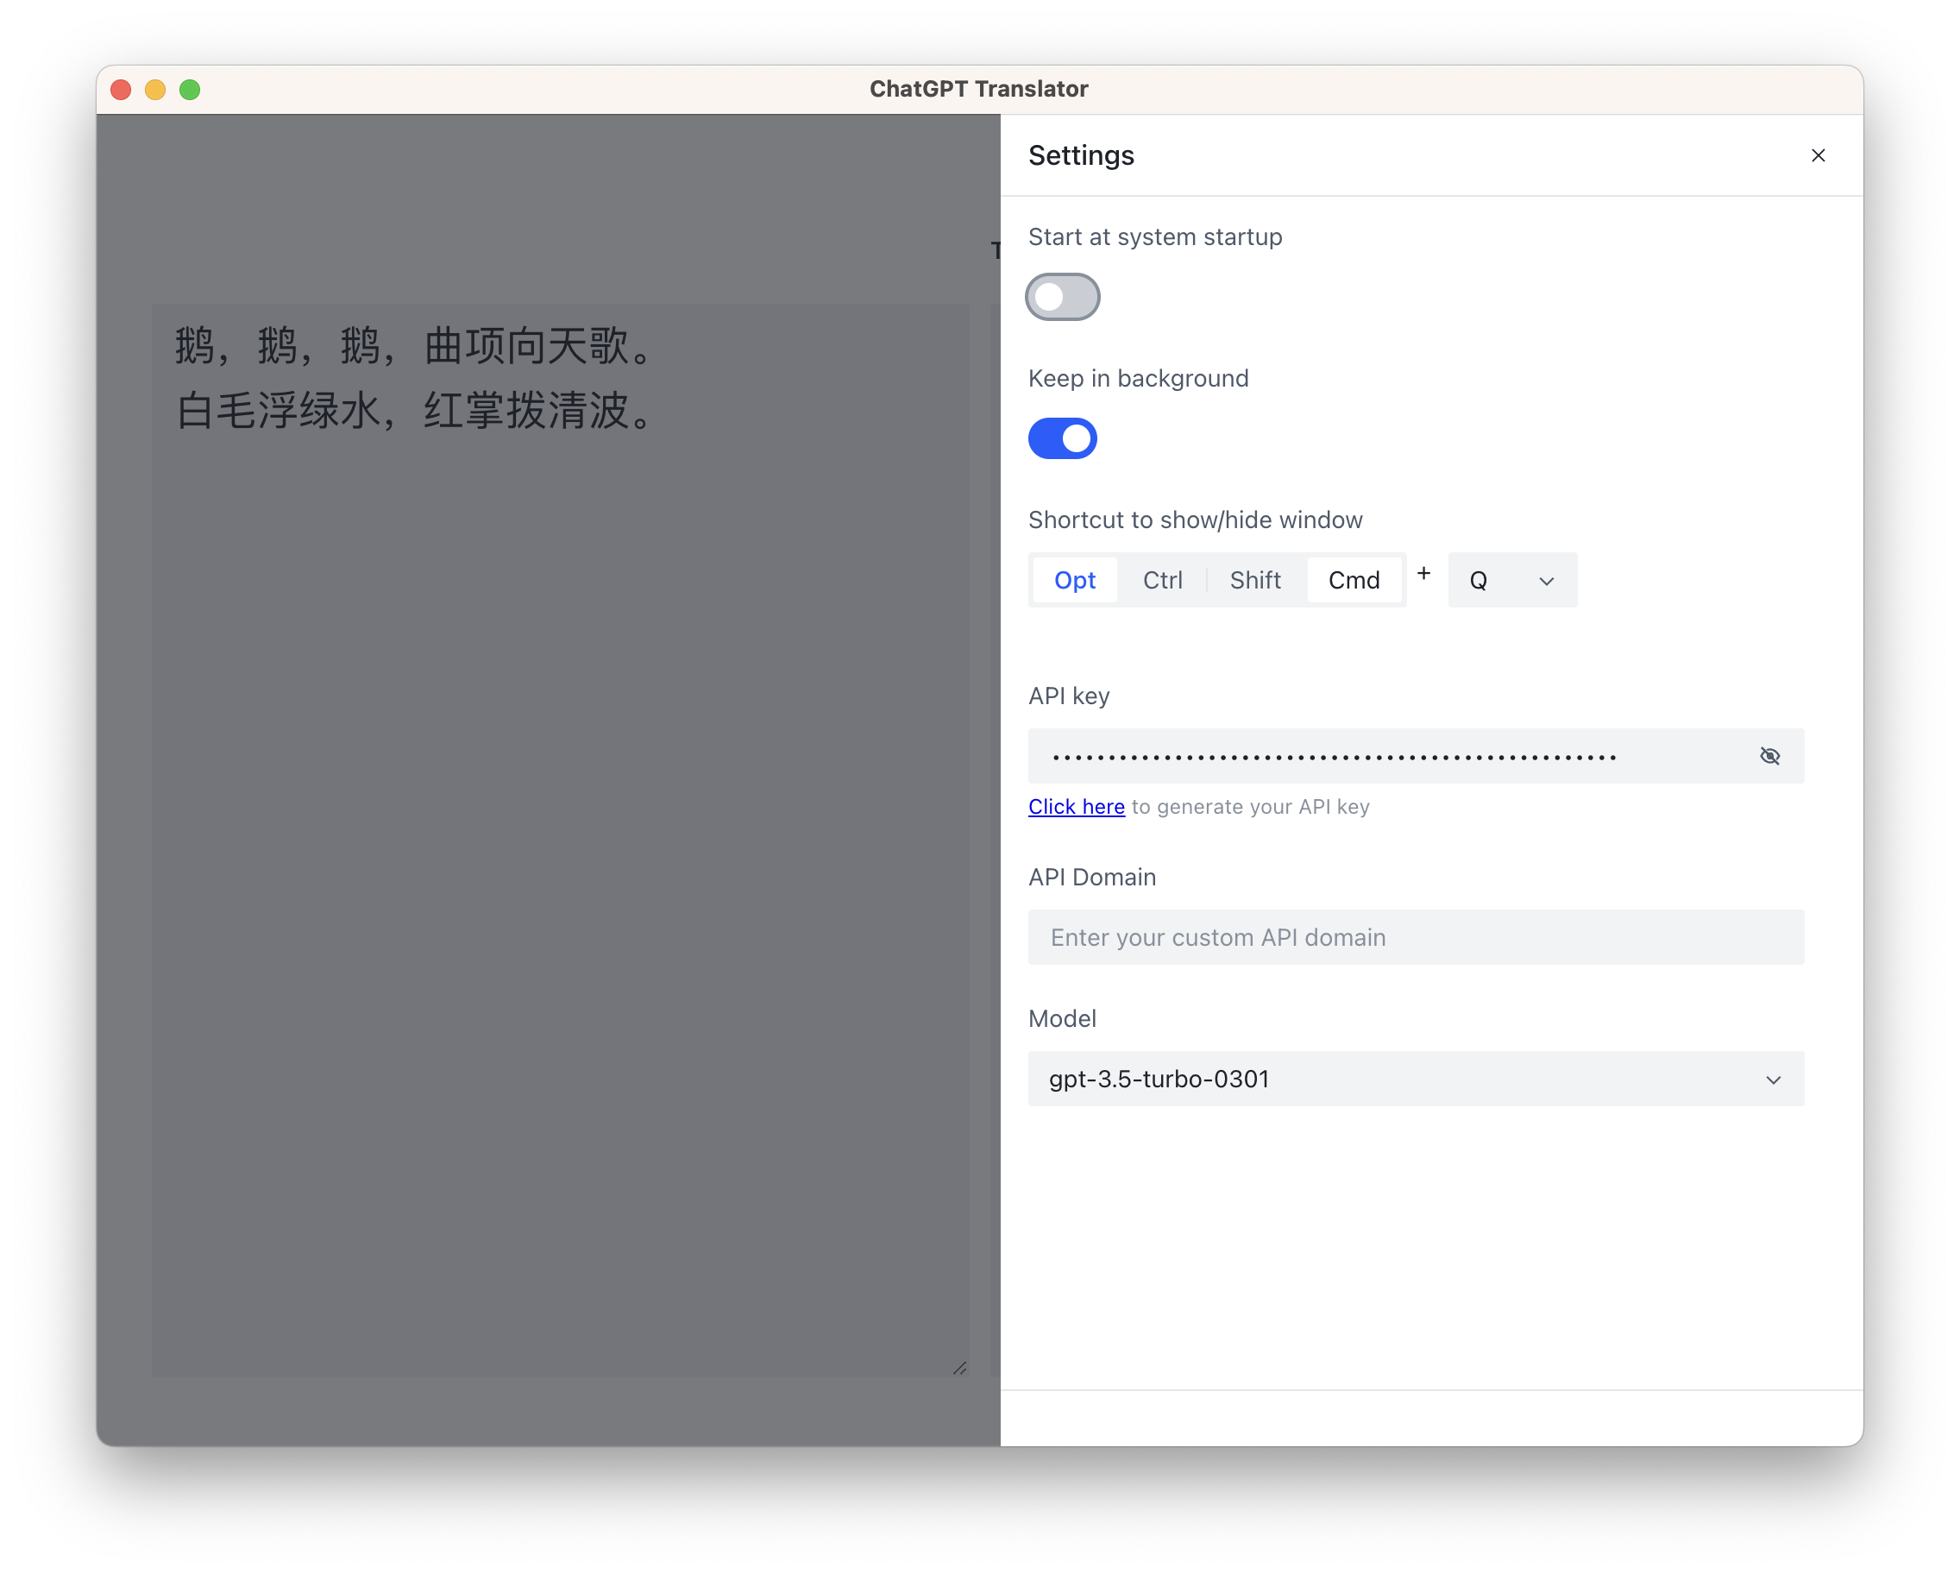The image size is (1960, 1574).
Task: Open the shortcut key Q dropdown
Action: 1511,580
